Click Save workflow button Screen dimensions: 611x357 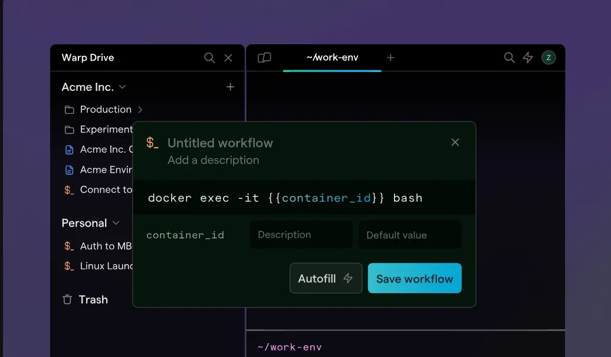[x=415, y=279]
